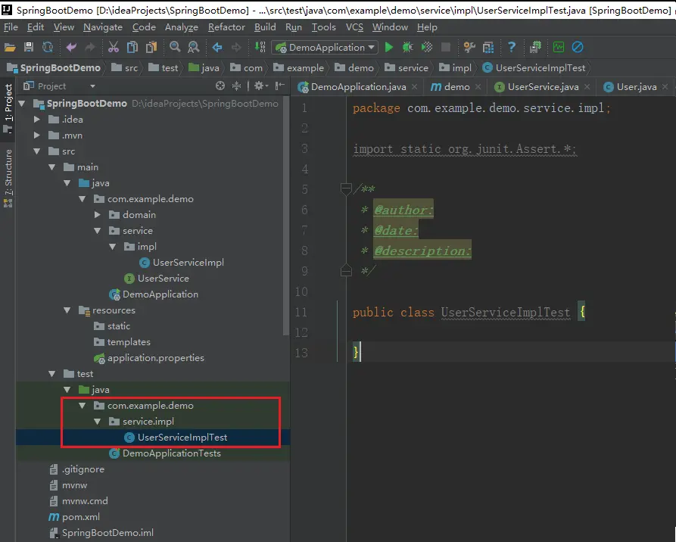Screen dimensions: 676x542
Task: Close the UserService.java tab
Action: [587, 86]
